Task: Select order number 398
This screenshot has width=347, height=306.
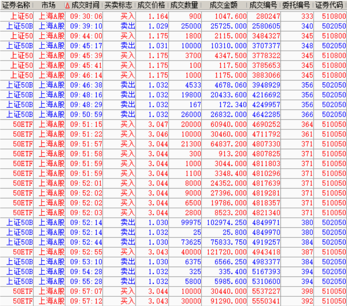Action: 307,291
